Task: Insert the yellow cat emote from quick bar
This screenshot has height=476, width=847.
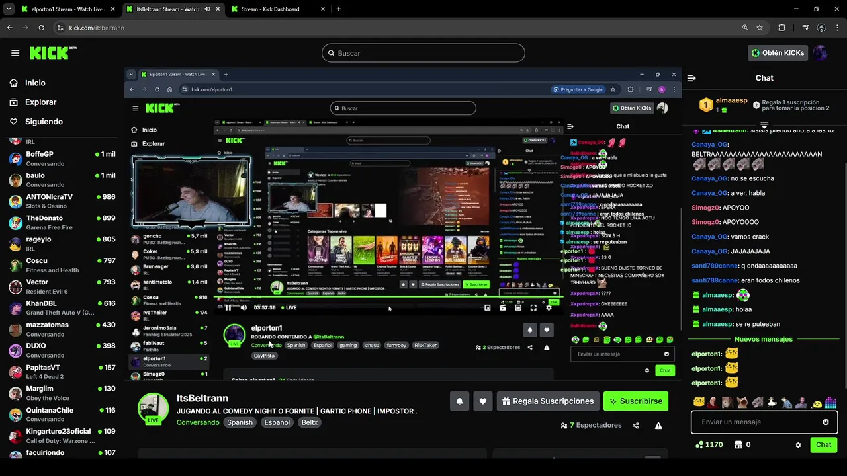Action: click(698, 402)
